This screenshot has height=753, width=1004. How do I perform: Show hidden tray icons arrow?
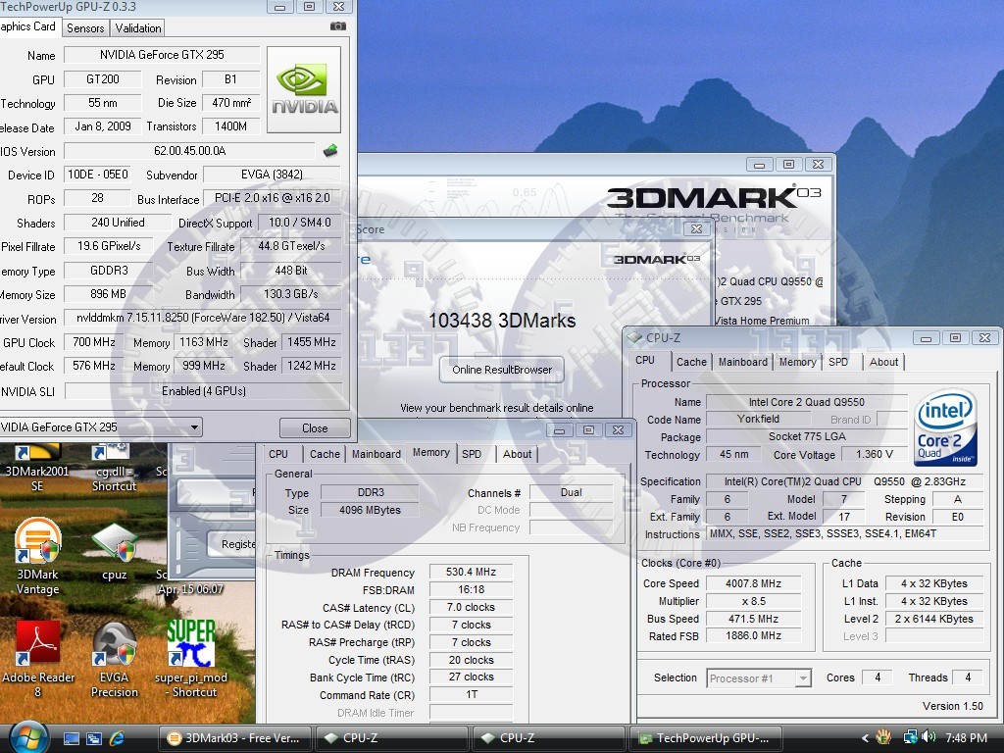pos(865,738)
